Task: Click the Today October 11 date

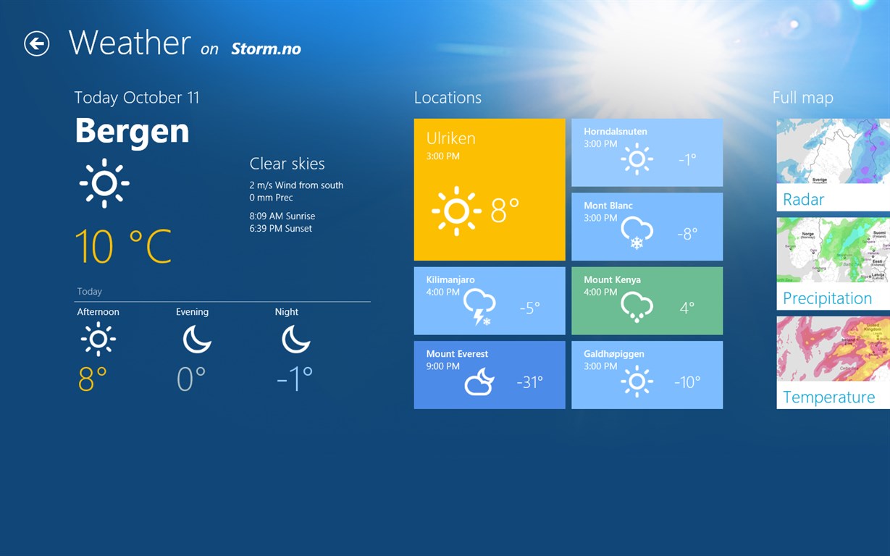Action: [x=137, y=98]
